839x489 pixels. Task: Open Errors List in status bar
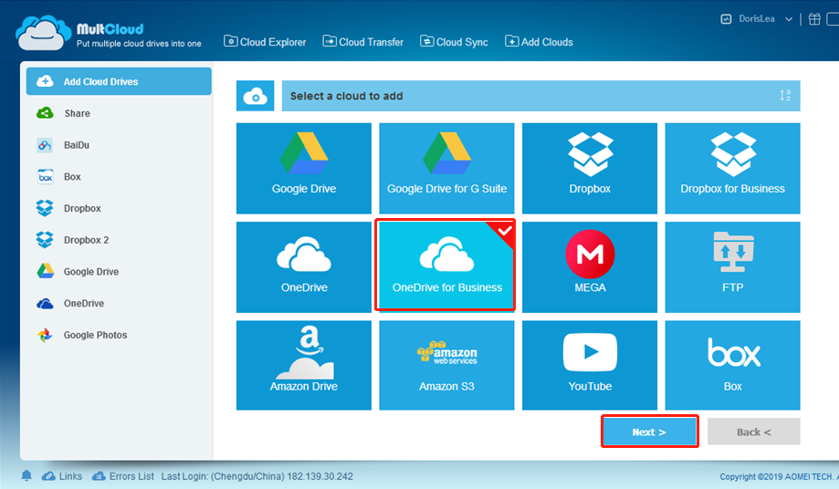point(123,476)
